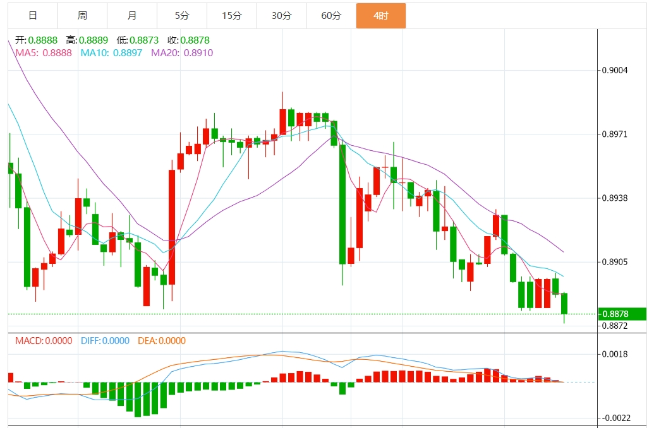Click the 0.8905 price axis label
This screenshot has width=654, height=428.
click(615, 262)
